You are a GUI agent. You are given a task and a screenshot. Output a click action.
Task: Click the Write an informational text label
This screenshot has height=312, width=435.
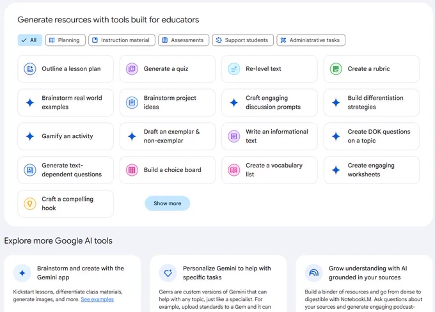(x=277, y=136)
